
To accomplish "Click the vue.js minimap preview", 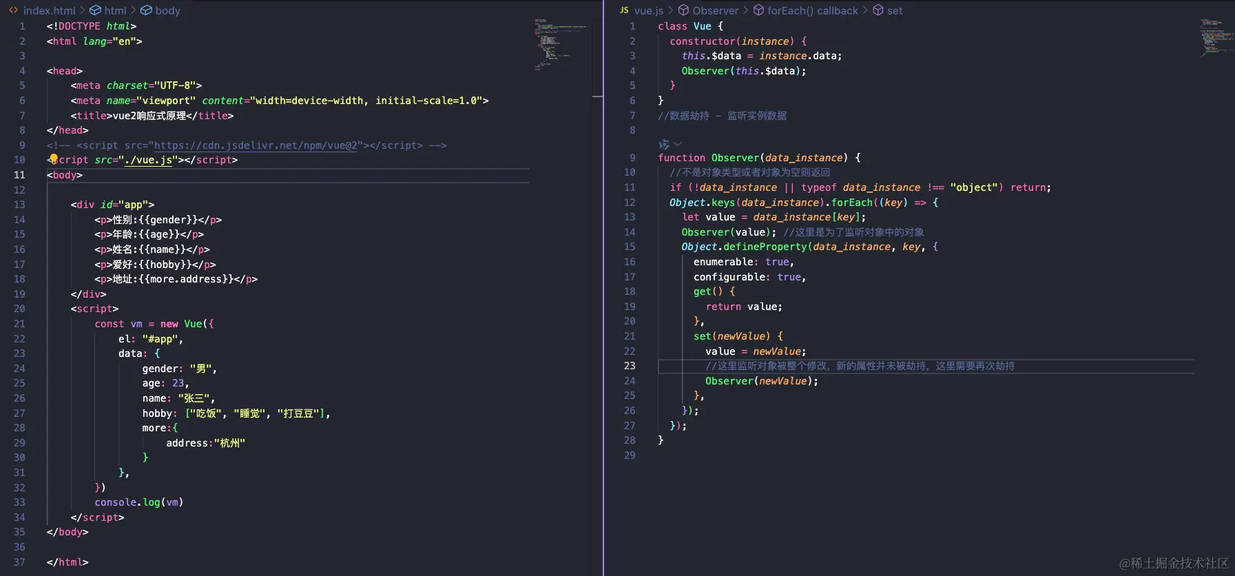I will (x=1216, y=37).
